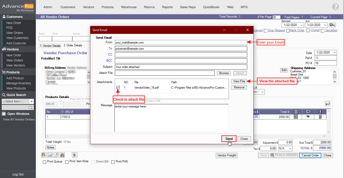
Task: Click the View File button
Action: click(239, 81)
